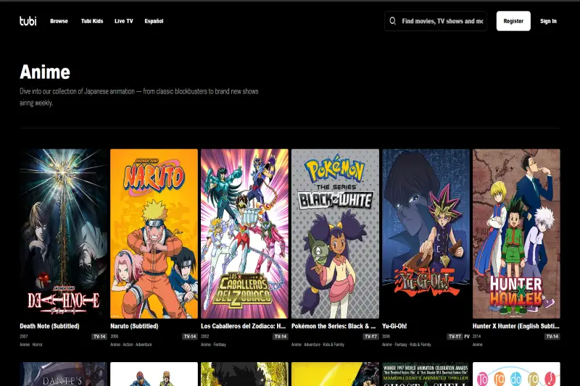Click Los Caballeros del Zodiaco title link
The width and height of the screenshot is (580, 386).
(x=244, y=326)
